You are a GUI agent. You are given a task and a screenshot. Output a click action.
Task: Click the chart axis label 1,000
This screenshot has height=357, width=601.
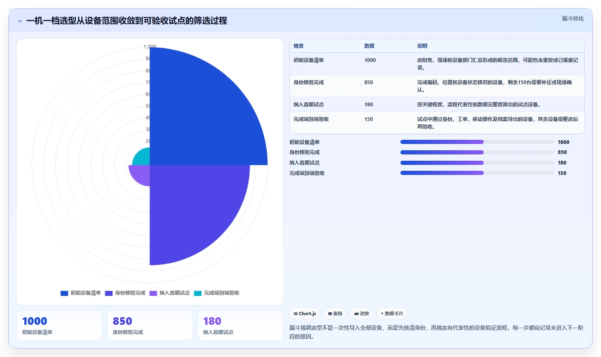(x=150, y=47)
